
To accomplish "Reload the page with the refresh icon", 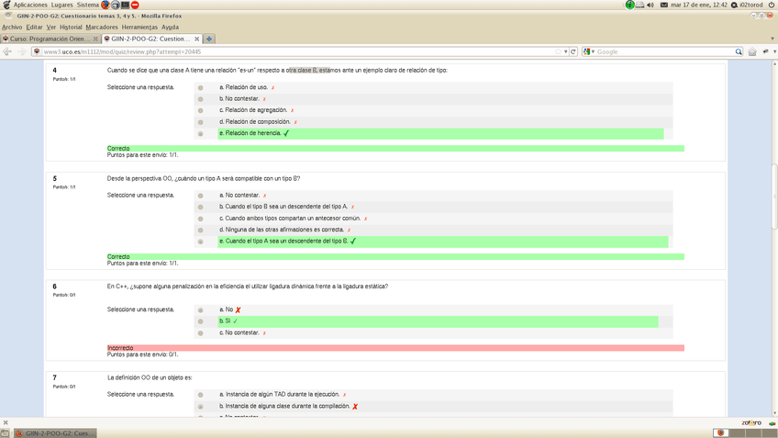I will (x=573, y=51).
